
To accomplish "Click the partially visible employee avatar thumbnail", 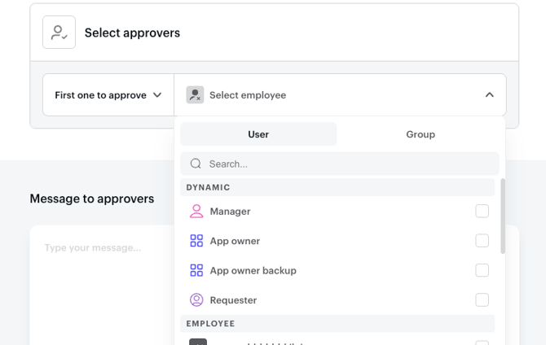I will (x=198, y=342).
